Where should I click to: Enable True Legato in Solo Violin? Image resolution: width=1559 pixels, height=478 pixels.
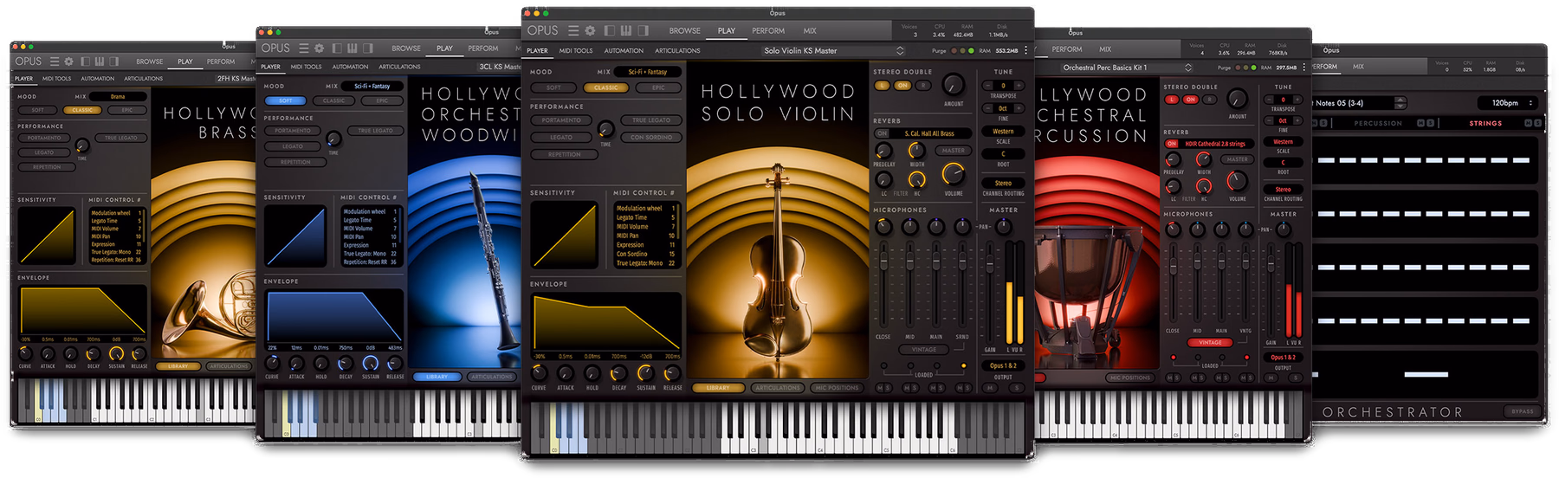tap(651, 120)
